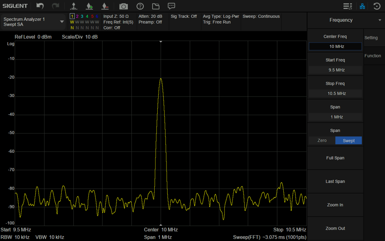Click the Log scale label
The image size is (385, 241).
[x=10, y=44]
